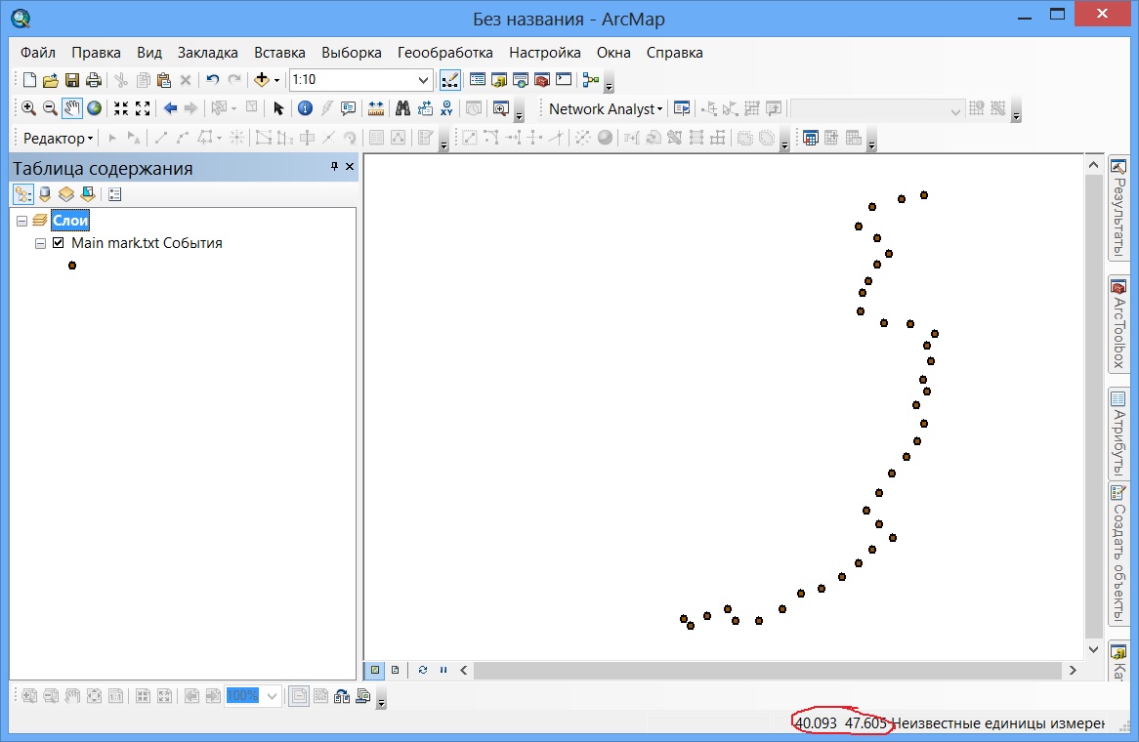This screenshot has height=742, width=1139.
Task: List layers by source
Action: [45, 194]
